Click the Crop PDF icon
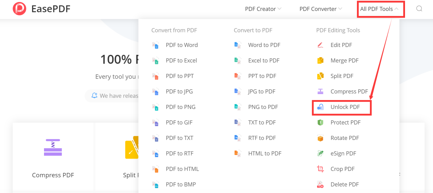433x193 pixels. (320, 169)
